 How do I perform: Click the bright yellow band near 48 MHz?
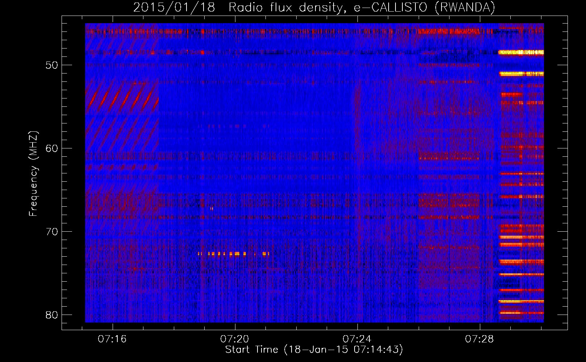(x=521, y=52)
